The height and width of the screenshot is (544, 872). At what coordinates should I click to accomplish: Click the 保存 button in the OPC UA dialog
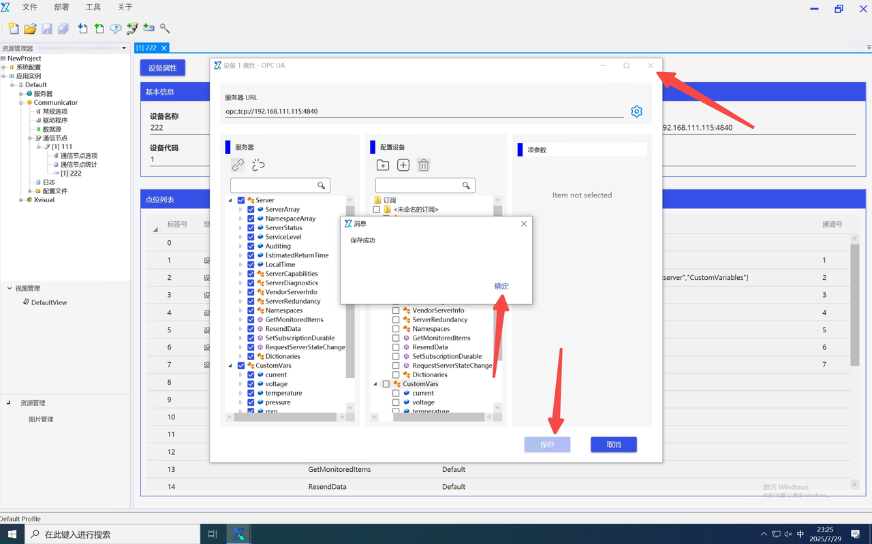click(547, 445)
